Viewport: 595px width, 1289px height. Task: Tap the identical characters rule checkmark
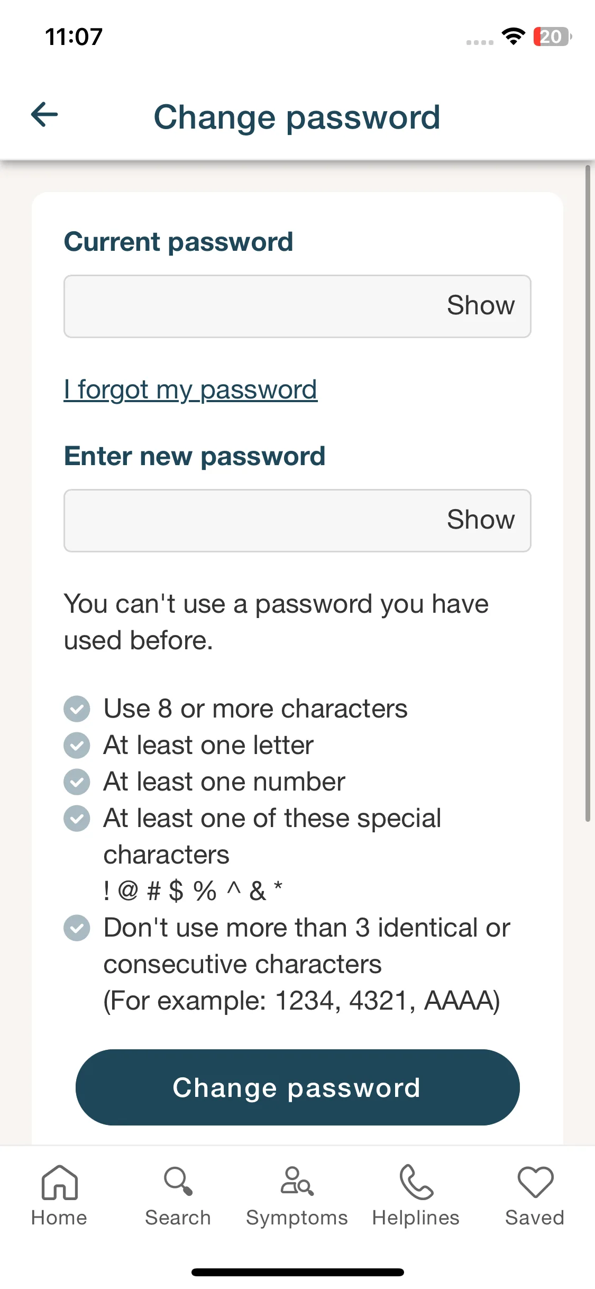point(77,928)
